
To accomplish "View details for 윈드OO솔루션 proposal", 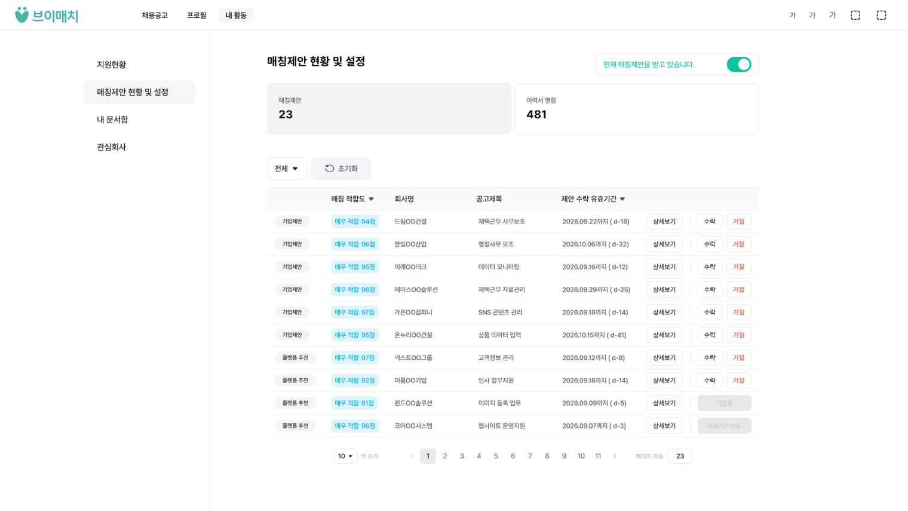I will pos(664,403).
